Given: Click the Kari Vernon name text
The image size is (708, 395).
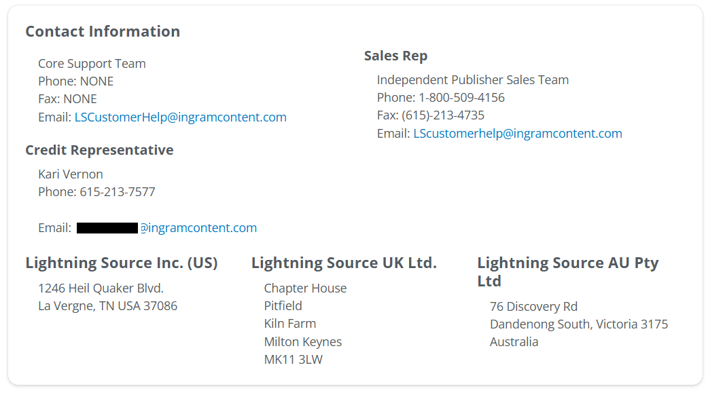Looking at the screenshot, I should coord(71,174).
